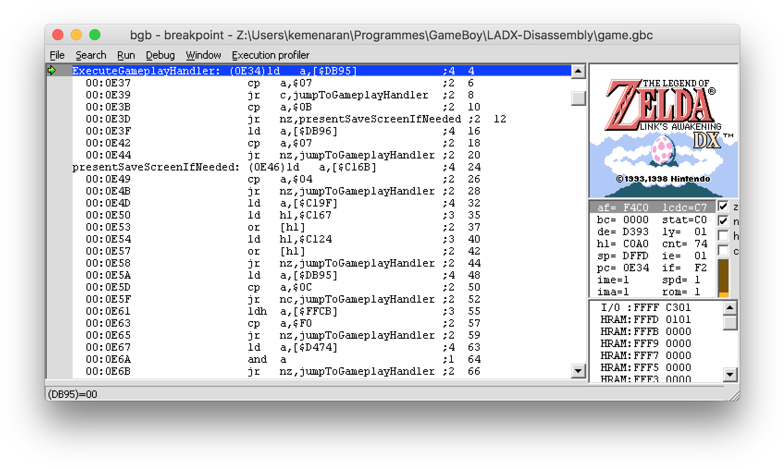
Task: Click the I/O :FFFF memory row
Action: (645, 307)
